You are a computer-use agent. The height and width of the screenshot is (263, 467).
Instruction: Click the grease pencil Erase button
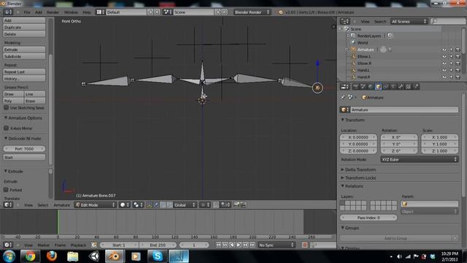35,101
